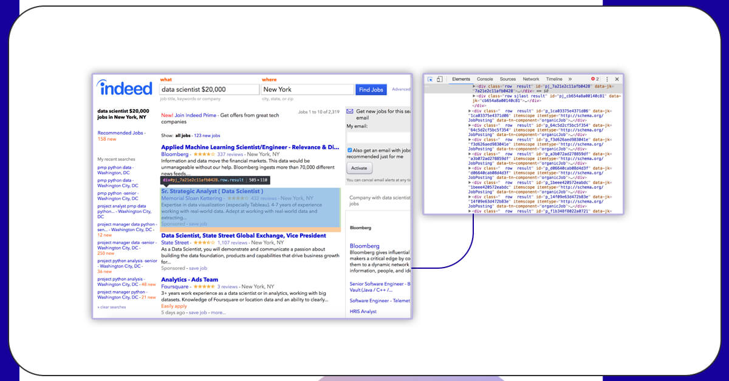The height and width of the screenshot is (381, 729).
Task: Open the State Street Global Exchange job title
Action: click(x=244, y=235)
